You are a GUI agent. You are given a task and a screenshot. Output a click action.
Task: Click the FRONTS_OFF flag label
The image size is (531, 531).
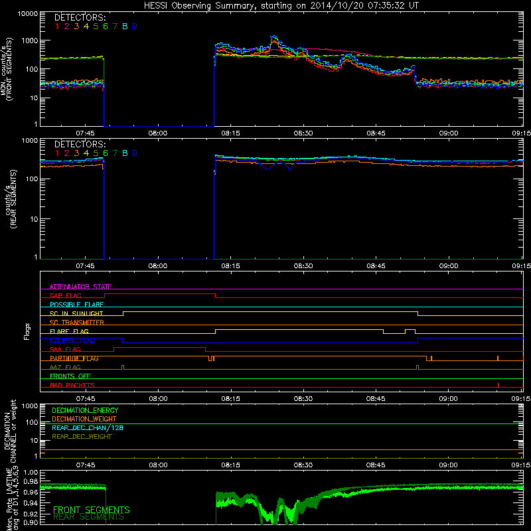tap(70, 376)
